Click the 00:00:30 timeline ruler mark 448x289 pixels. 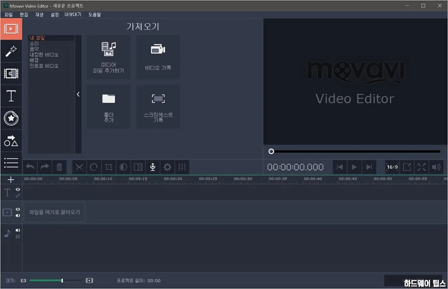(x=243, y=179)
